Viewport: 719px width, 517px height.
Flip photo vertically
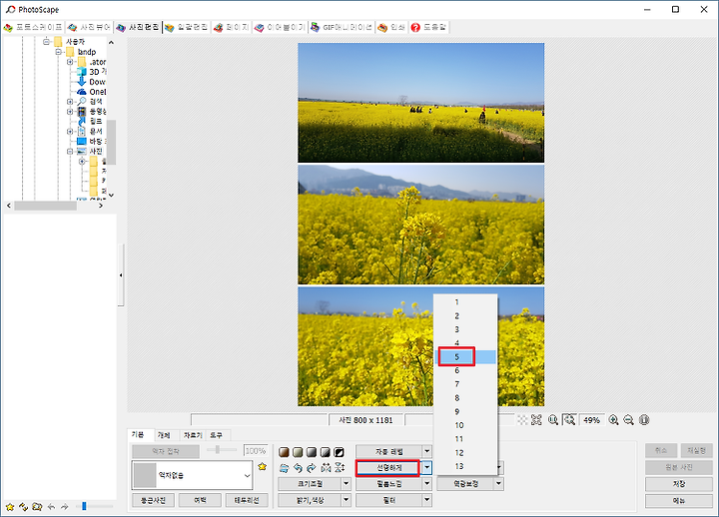tap(340, 468)
